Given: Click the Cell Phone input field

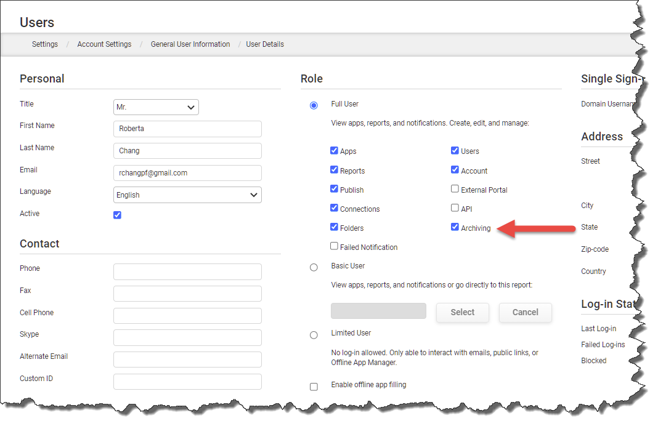Looking at the screenshot, I should [x=187, y=316].
